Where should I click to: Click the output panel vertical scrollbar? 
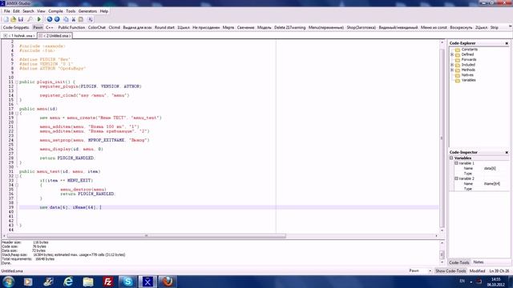442,254
